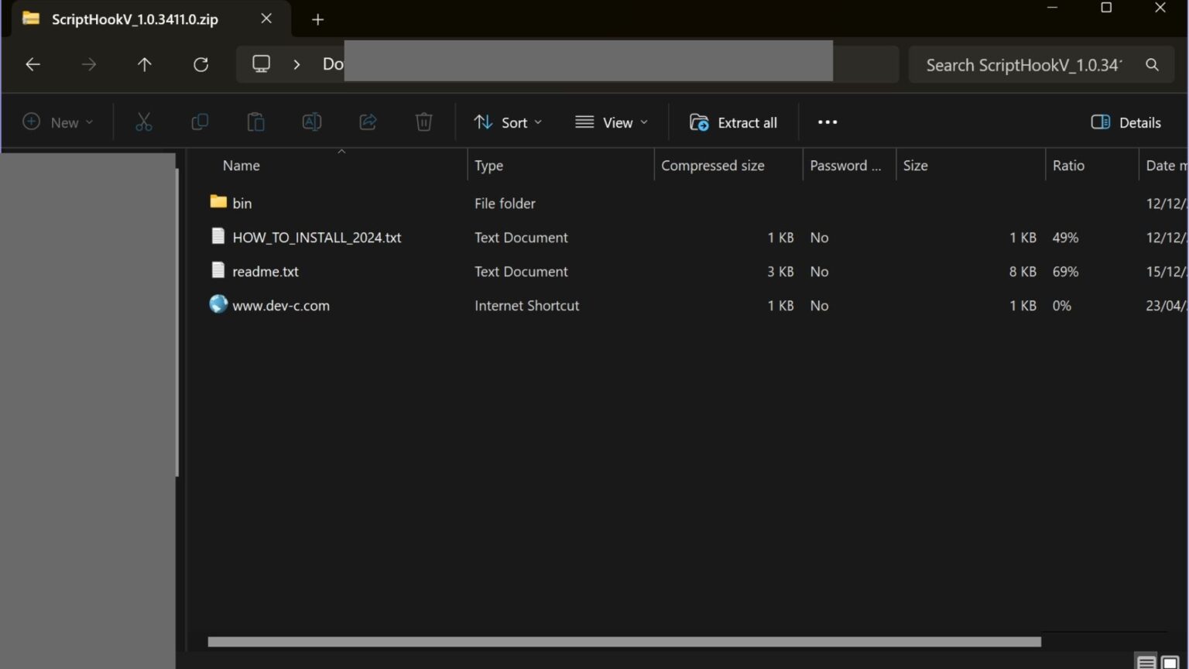Image resolution: width=1189 pixels, height=669 pixels.
Task: Open the See more ellipsis menu
Action: point(828,122)
